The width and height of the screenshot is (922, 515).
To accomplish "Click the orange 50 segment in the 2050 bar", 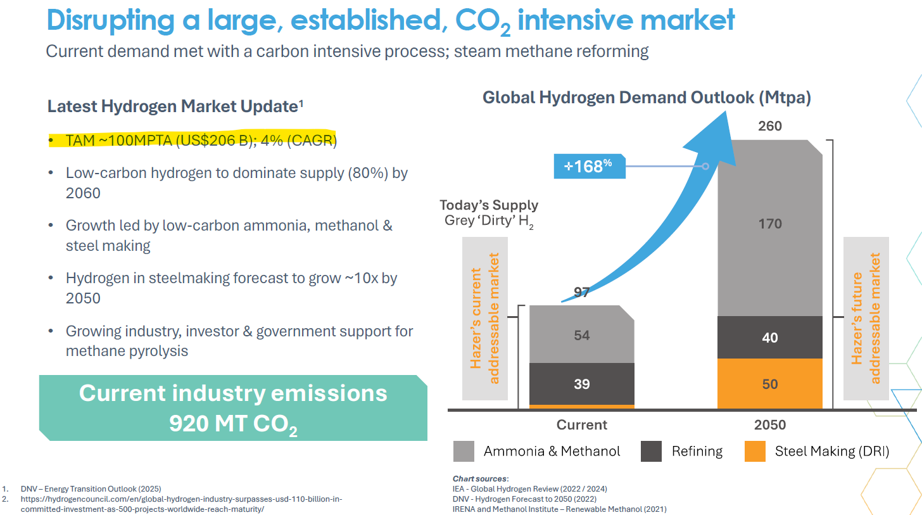I will (769, 384).
